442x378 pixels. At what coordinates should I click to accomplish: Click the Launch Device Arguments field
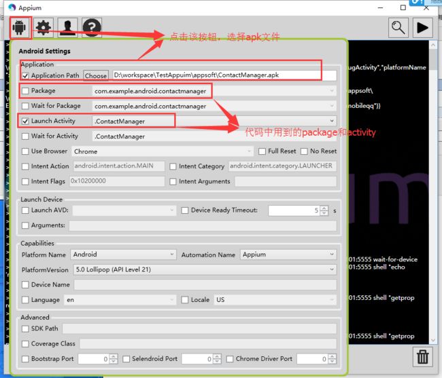pos(203,225)
